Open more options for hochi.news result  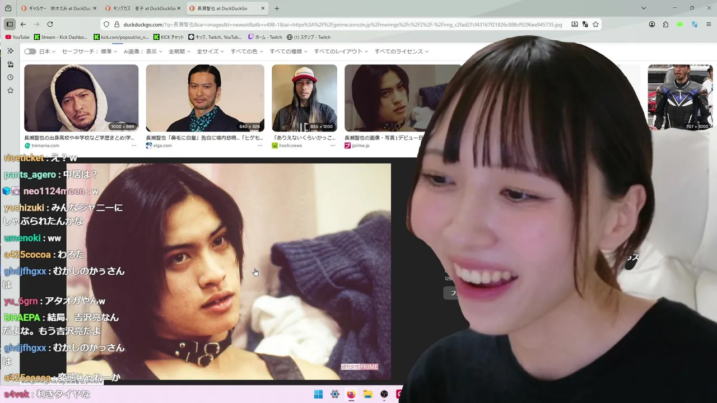pyautogui.click(x=333, y=146)
